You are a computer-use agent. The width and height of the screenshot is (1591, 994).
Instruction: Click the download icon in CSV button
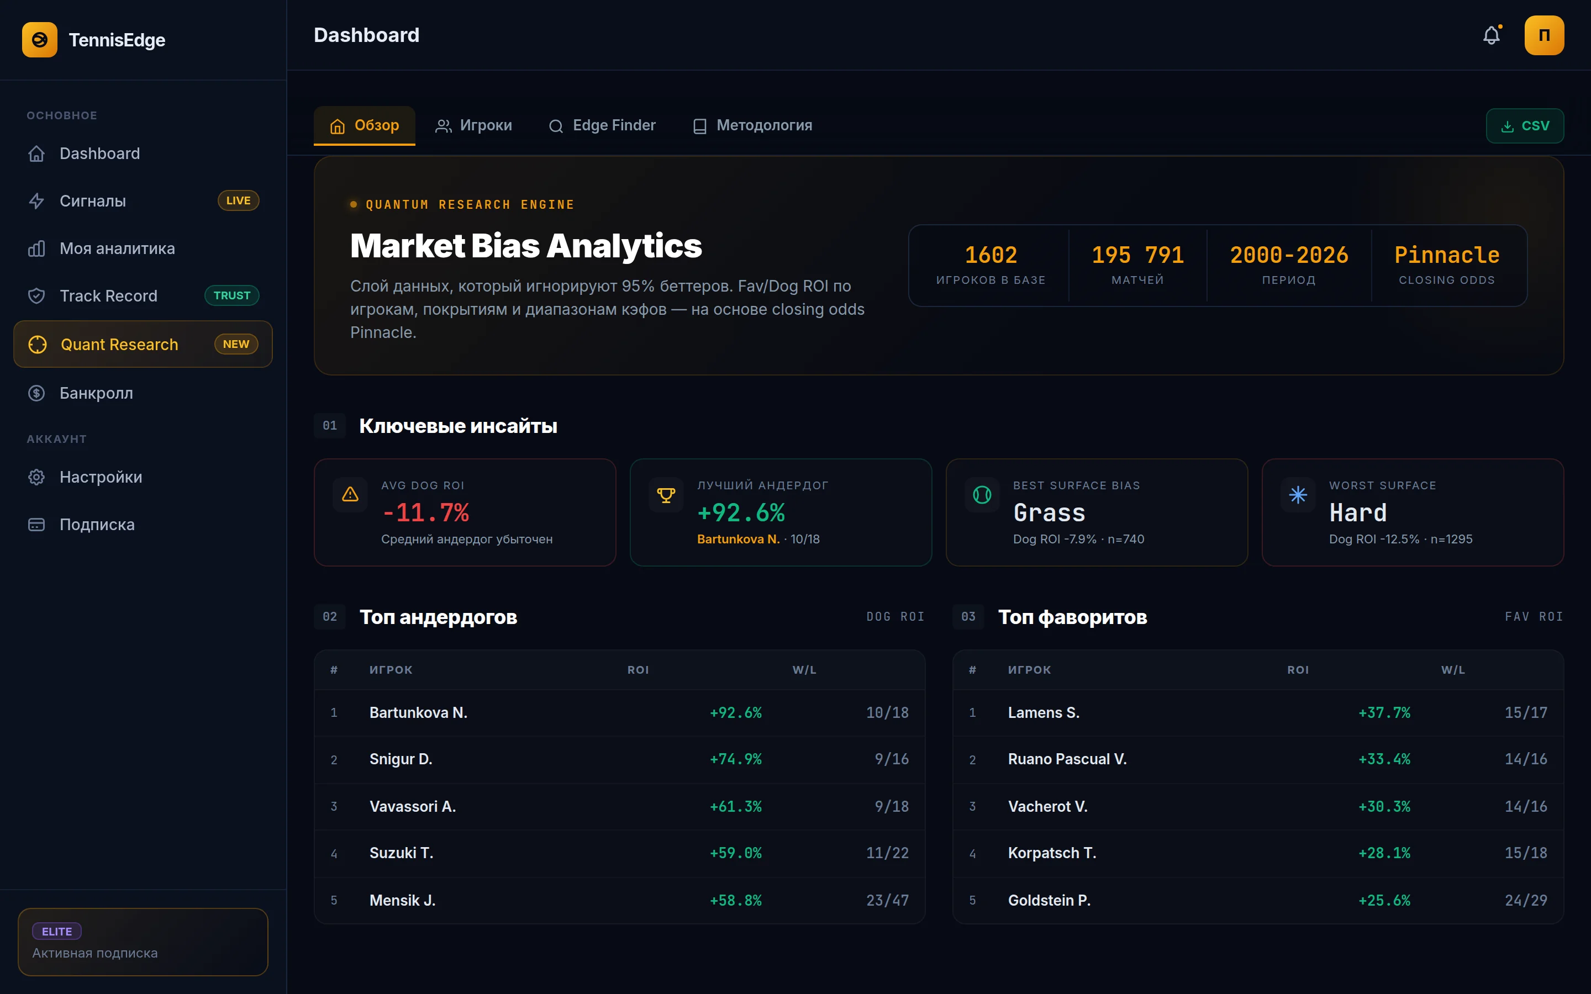(1508, 126)
